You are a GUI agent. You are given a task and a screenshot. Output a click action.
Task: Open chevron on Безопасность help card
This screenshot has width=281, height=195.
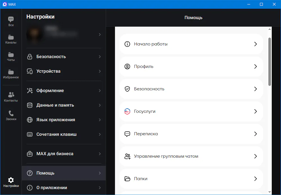256,89
